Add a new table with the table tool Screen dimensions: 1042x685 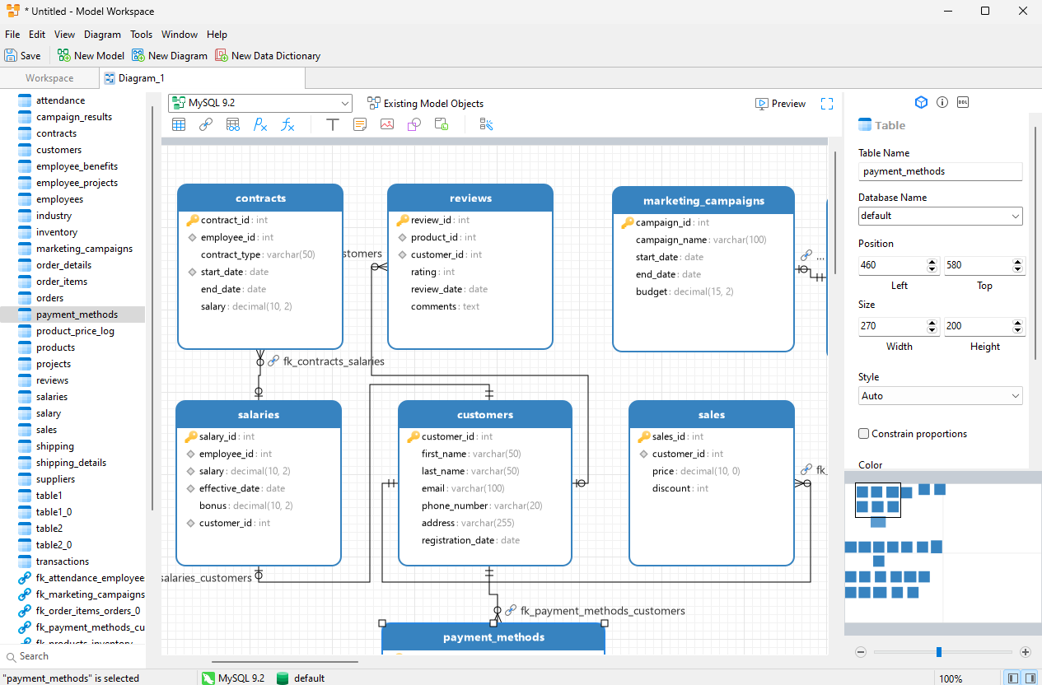click(x=178, y=124)
